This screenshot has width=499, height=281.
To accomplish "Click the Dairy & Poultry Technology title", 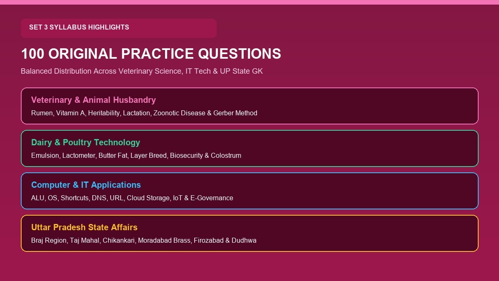I will pyautogui.click(x=86, y=142).
